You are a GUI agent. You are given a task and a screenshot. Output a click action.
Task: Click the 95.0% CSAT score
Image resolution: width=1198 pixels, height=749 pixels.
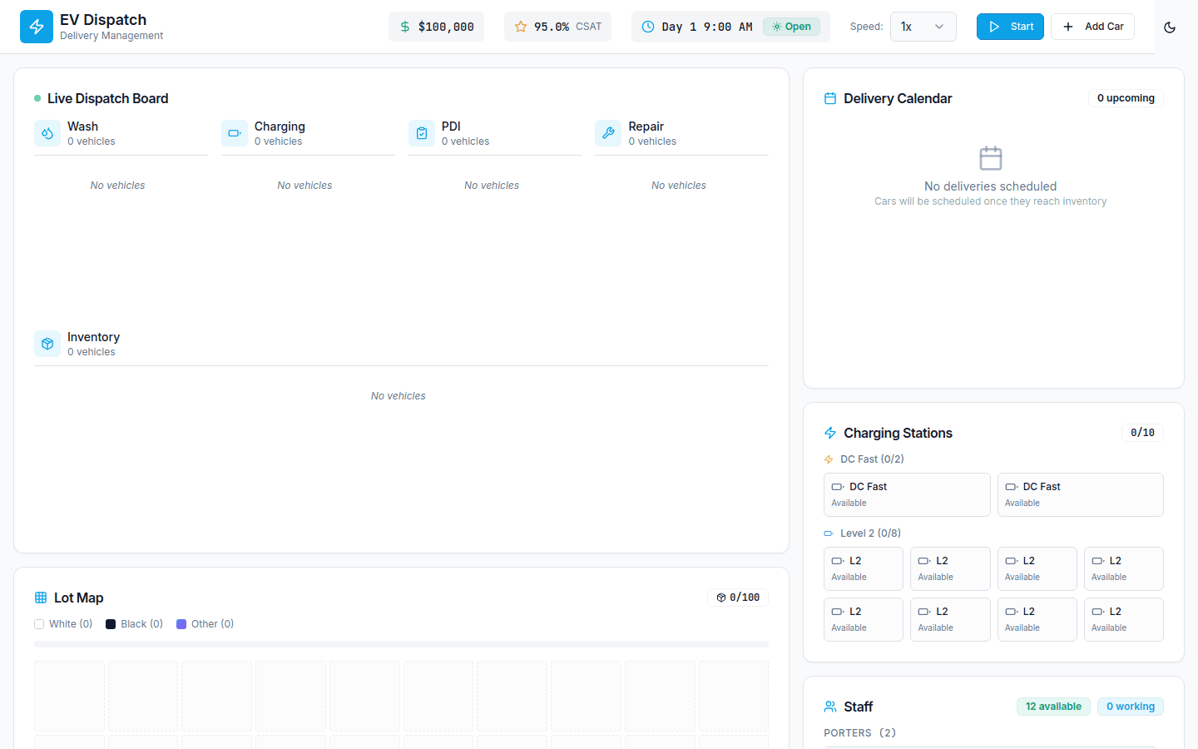click(x=552, y=27)
